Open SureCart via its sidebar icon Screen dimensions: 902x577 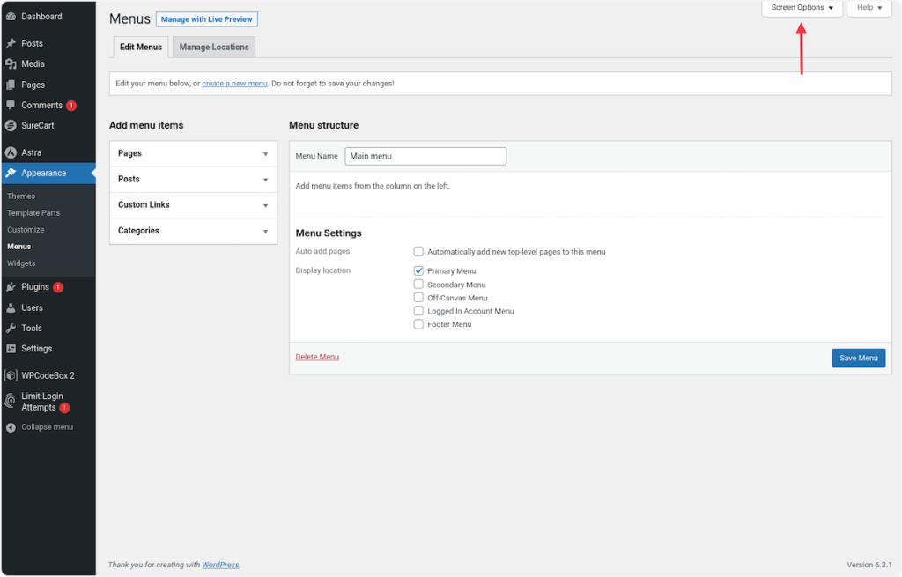[x=11, y=126]
